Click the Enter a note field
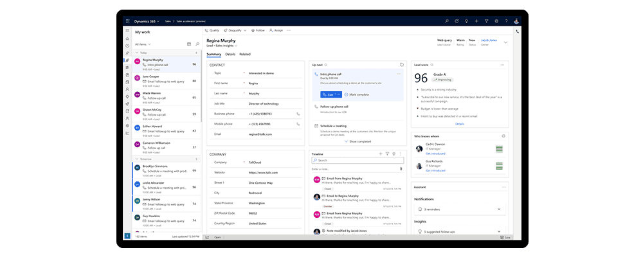 pyautogui.click(x=355, y=169)
